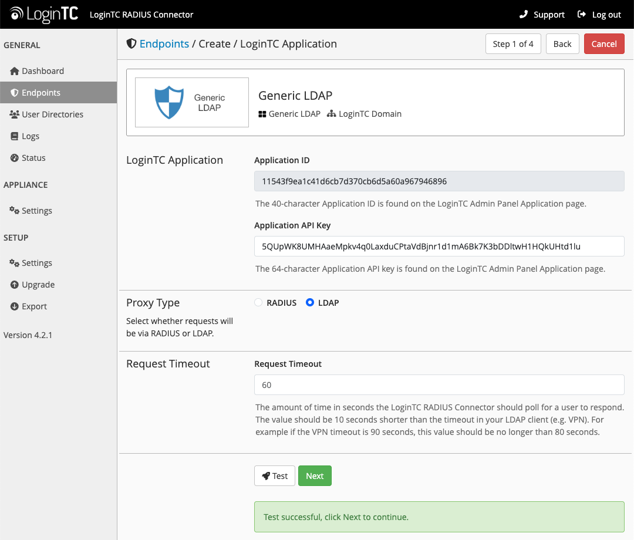Run the Test button
Viewport: 634px width, 540px height.
[x=275, y=476]
